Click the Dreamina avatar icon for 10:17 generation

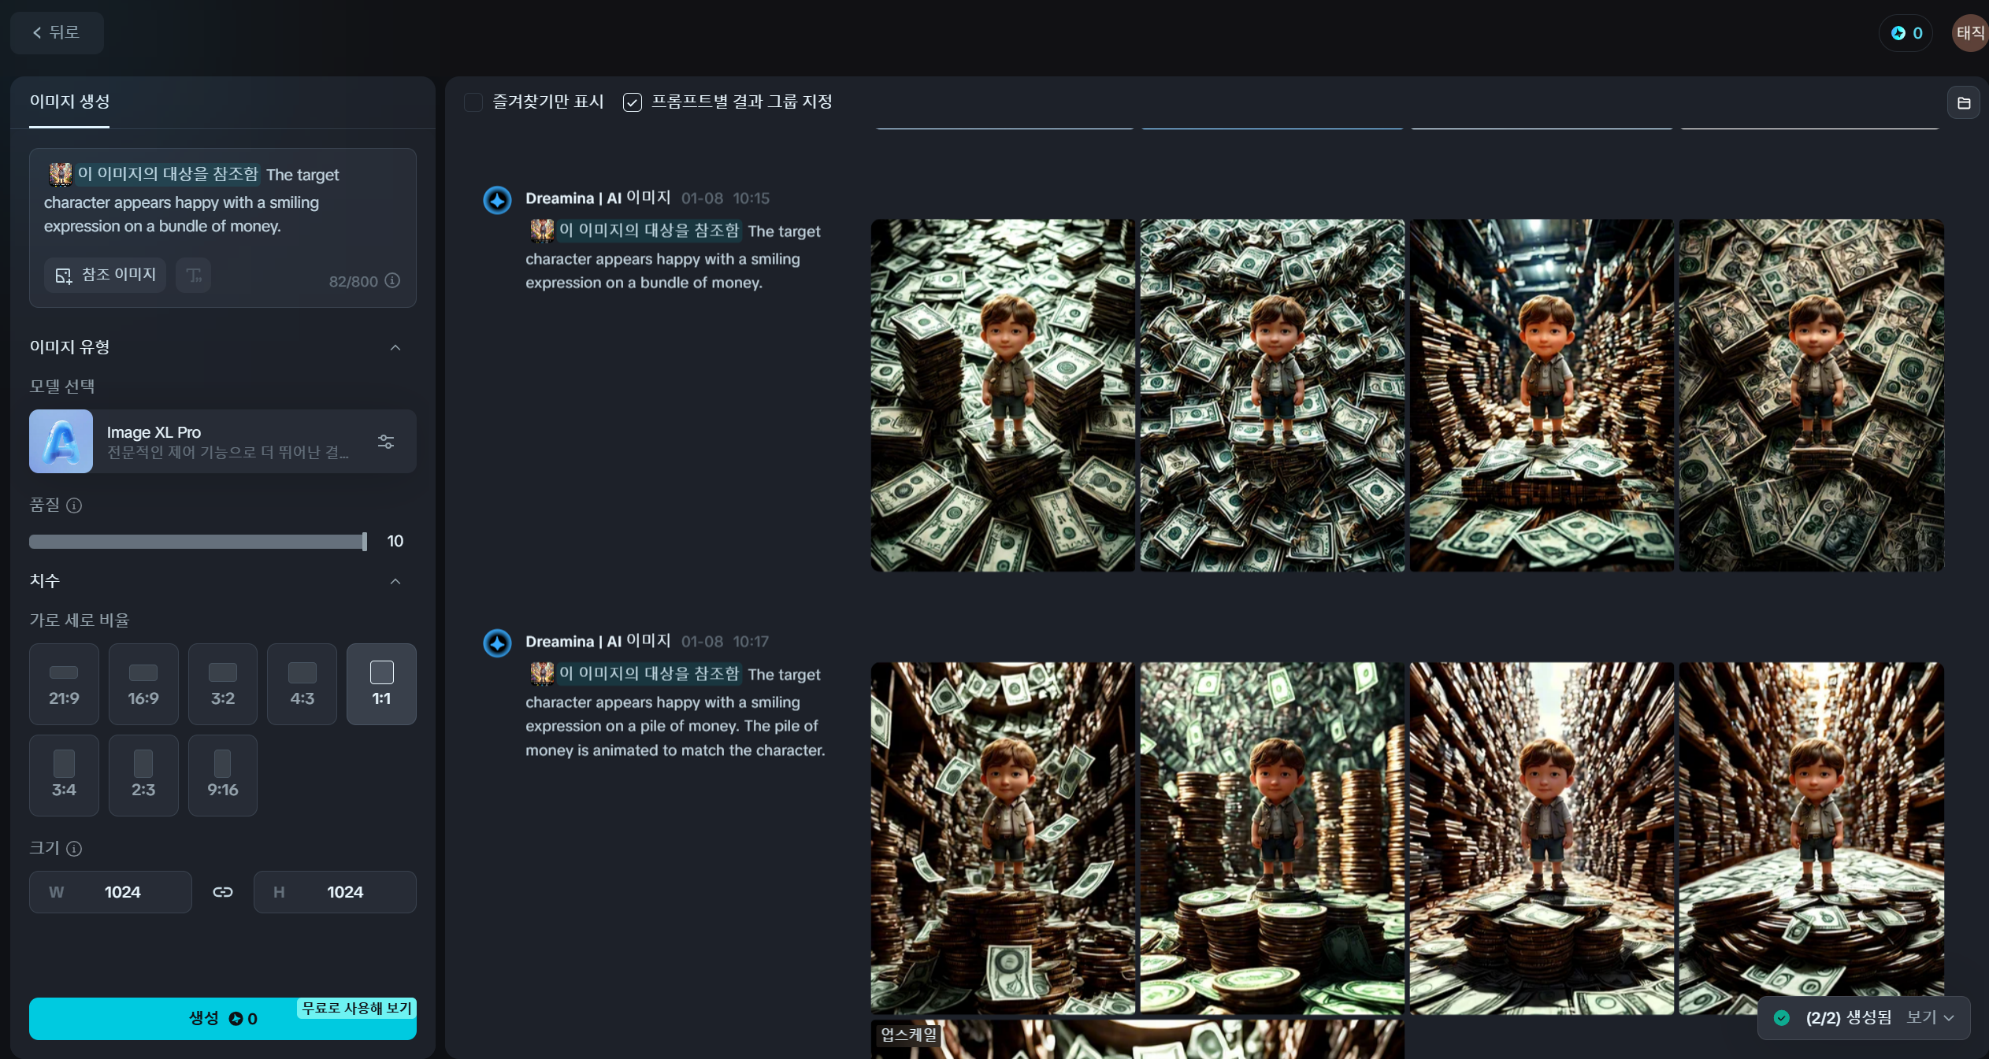497,643
